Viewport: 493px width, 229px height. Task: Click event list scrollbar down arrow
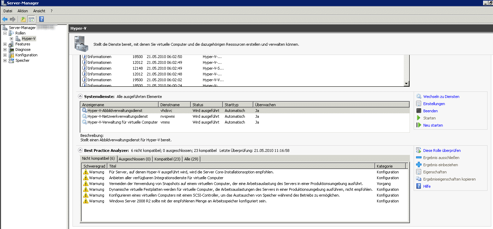[406, 84]
